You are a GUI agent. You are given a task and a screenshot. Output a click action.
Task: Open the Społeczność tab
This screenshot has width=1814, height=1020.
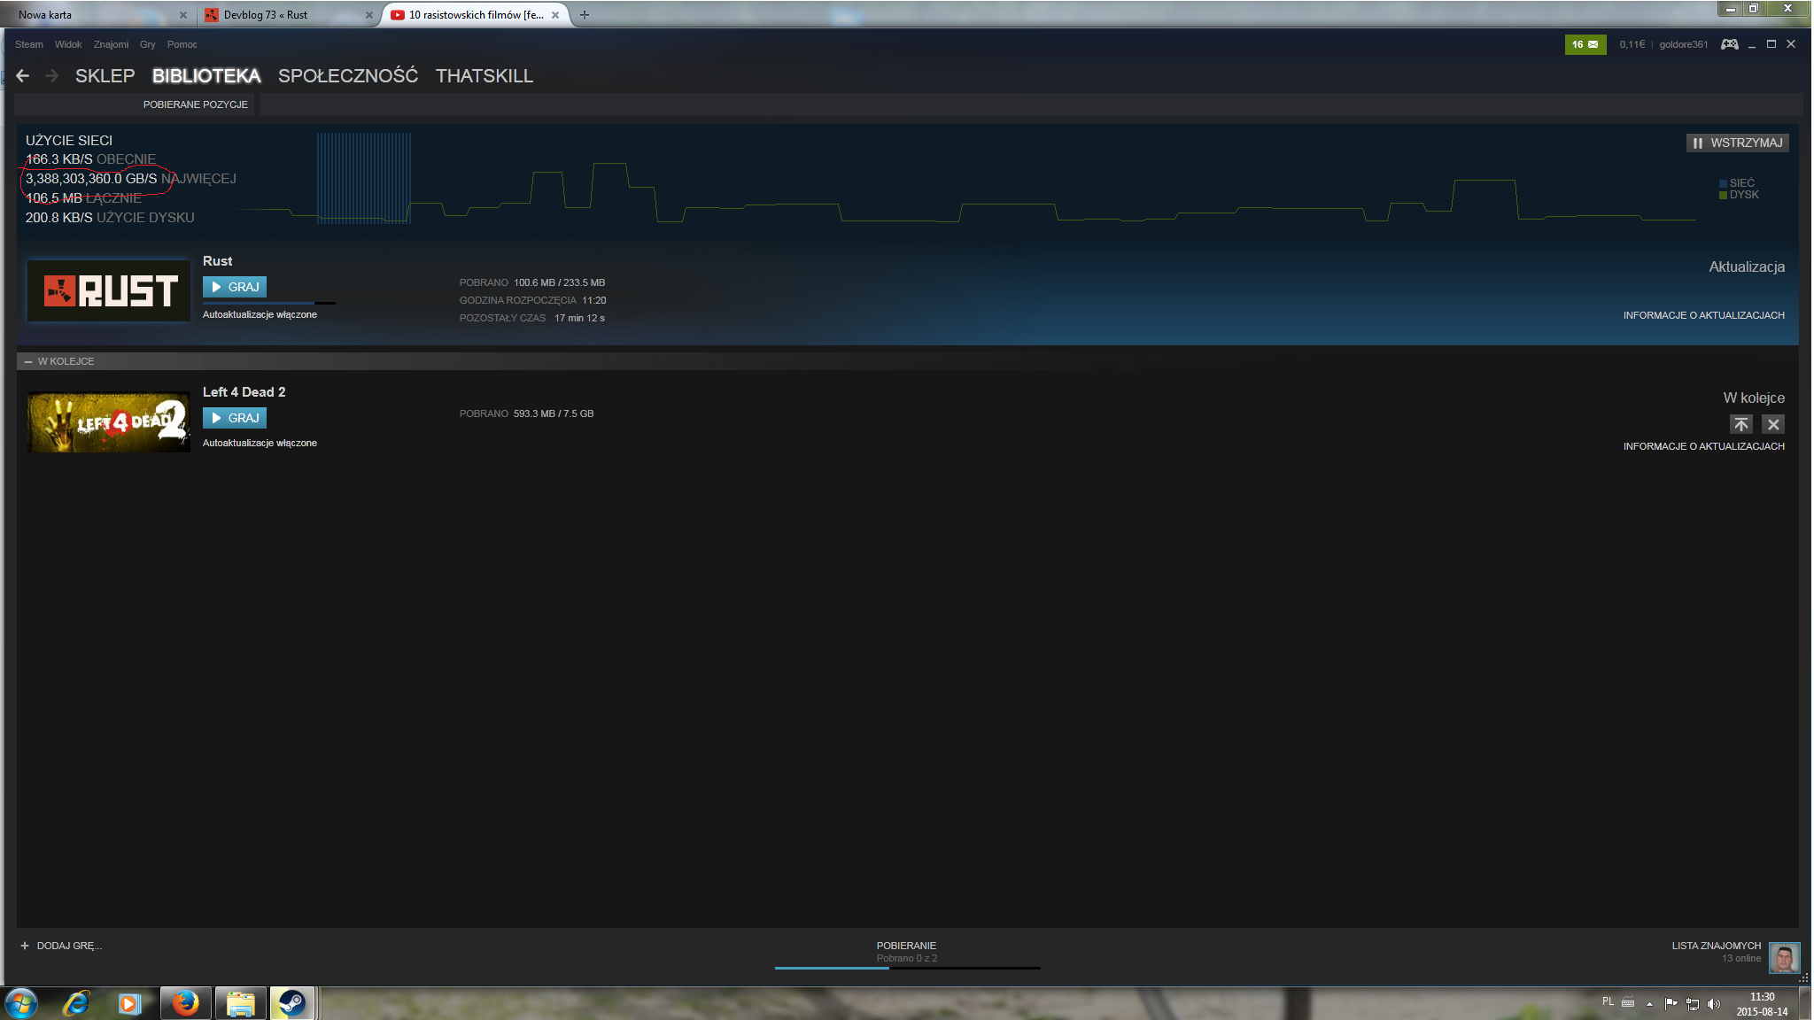pyautogui.click(x=347, y=76)
